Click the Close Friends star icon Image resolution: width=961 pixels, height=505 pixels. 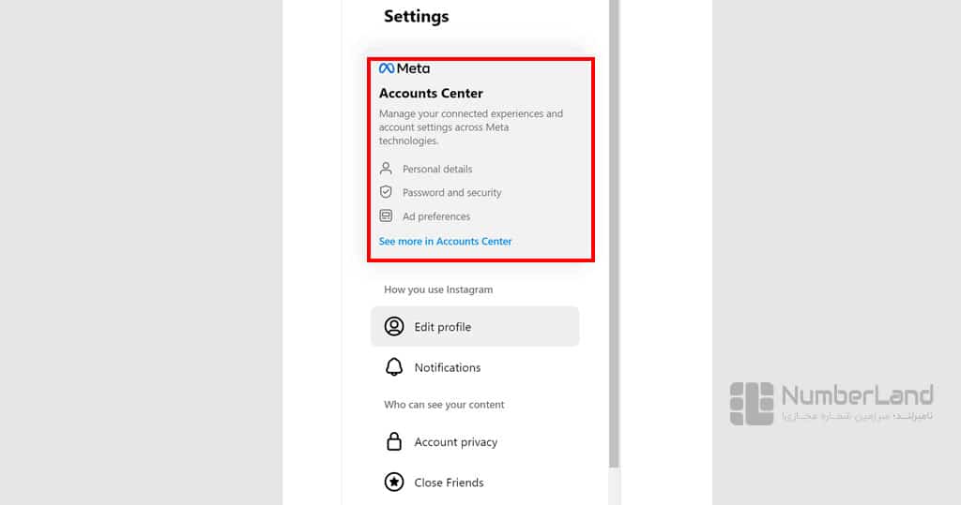coord(394,483)
